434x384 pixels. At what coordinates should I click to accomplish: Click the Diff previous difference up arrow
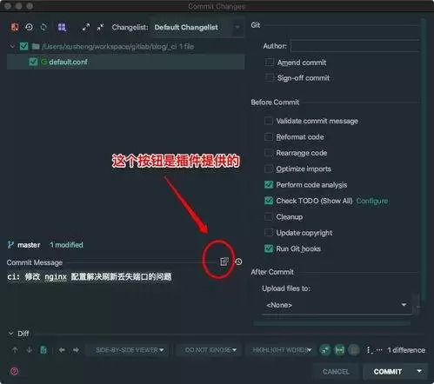pos(15,350)
